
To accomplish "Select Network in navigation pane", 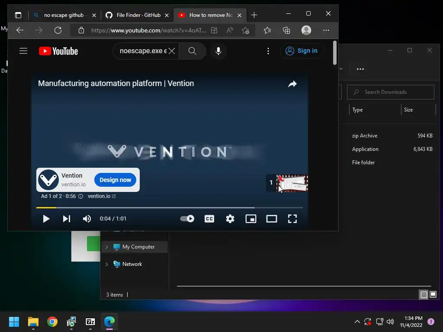I will pos(135,264).
